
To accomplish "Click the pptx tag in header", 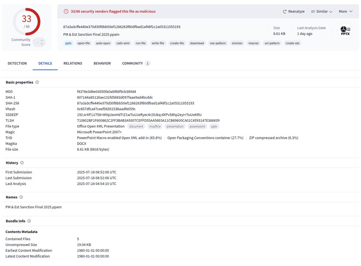I will point(68,43).
